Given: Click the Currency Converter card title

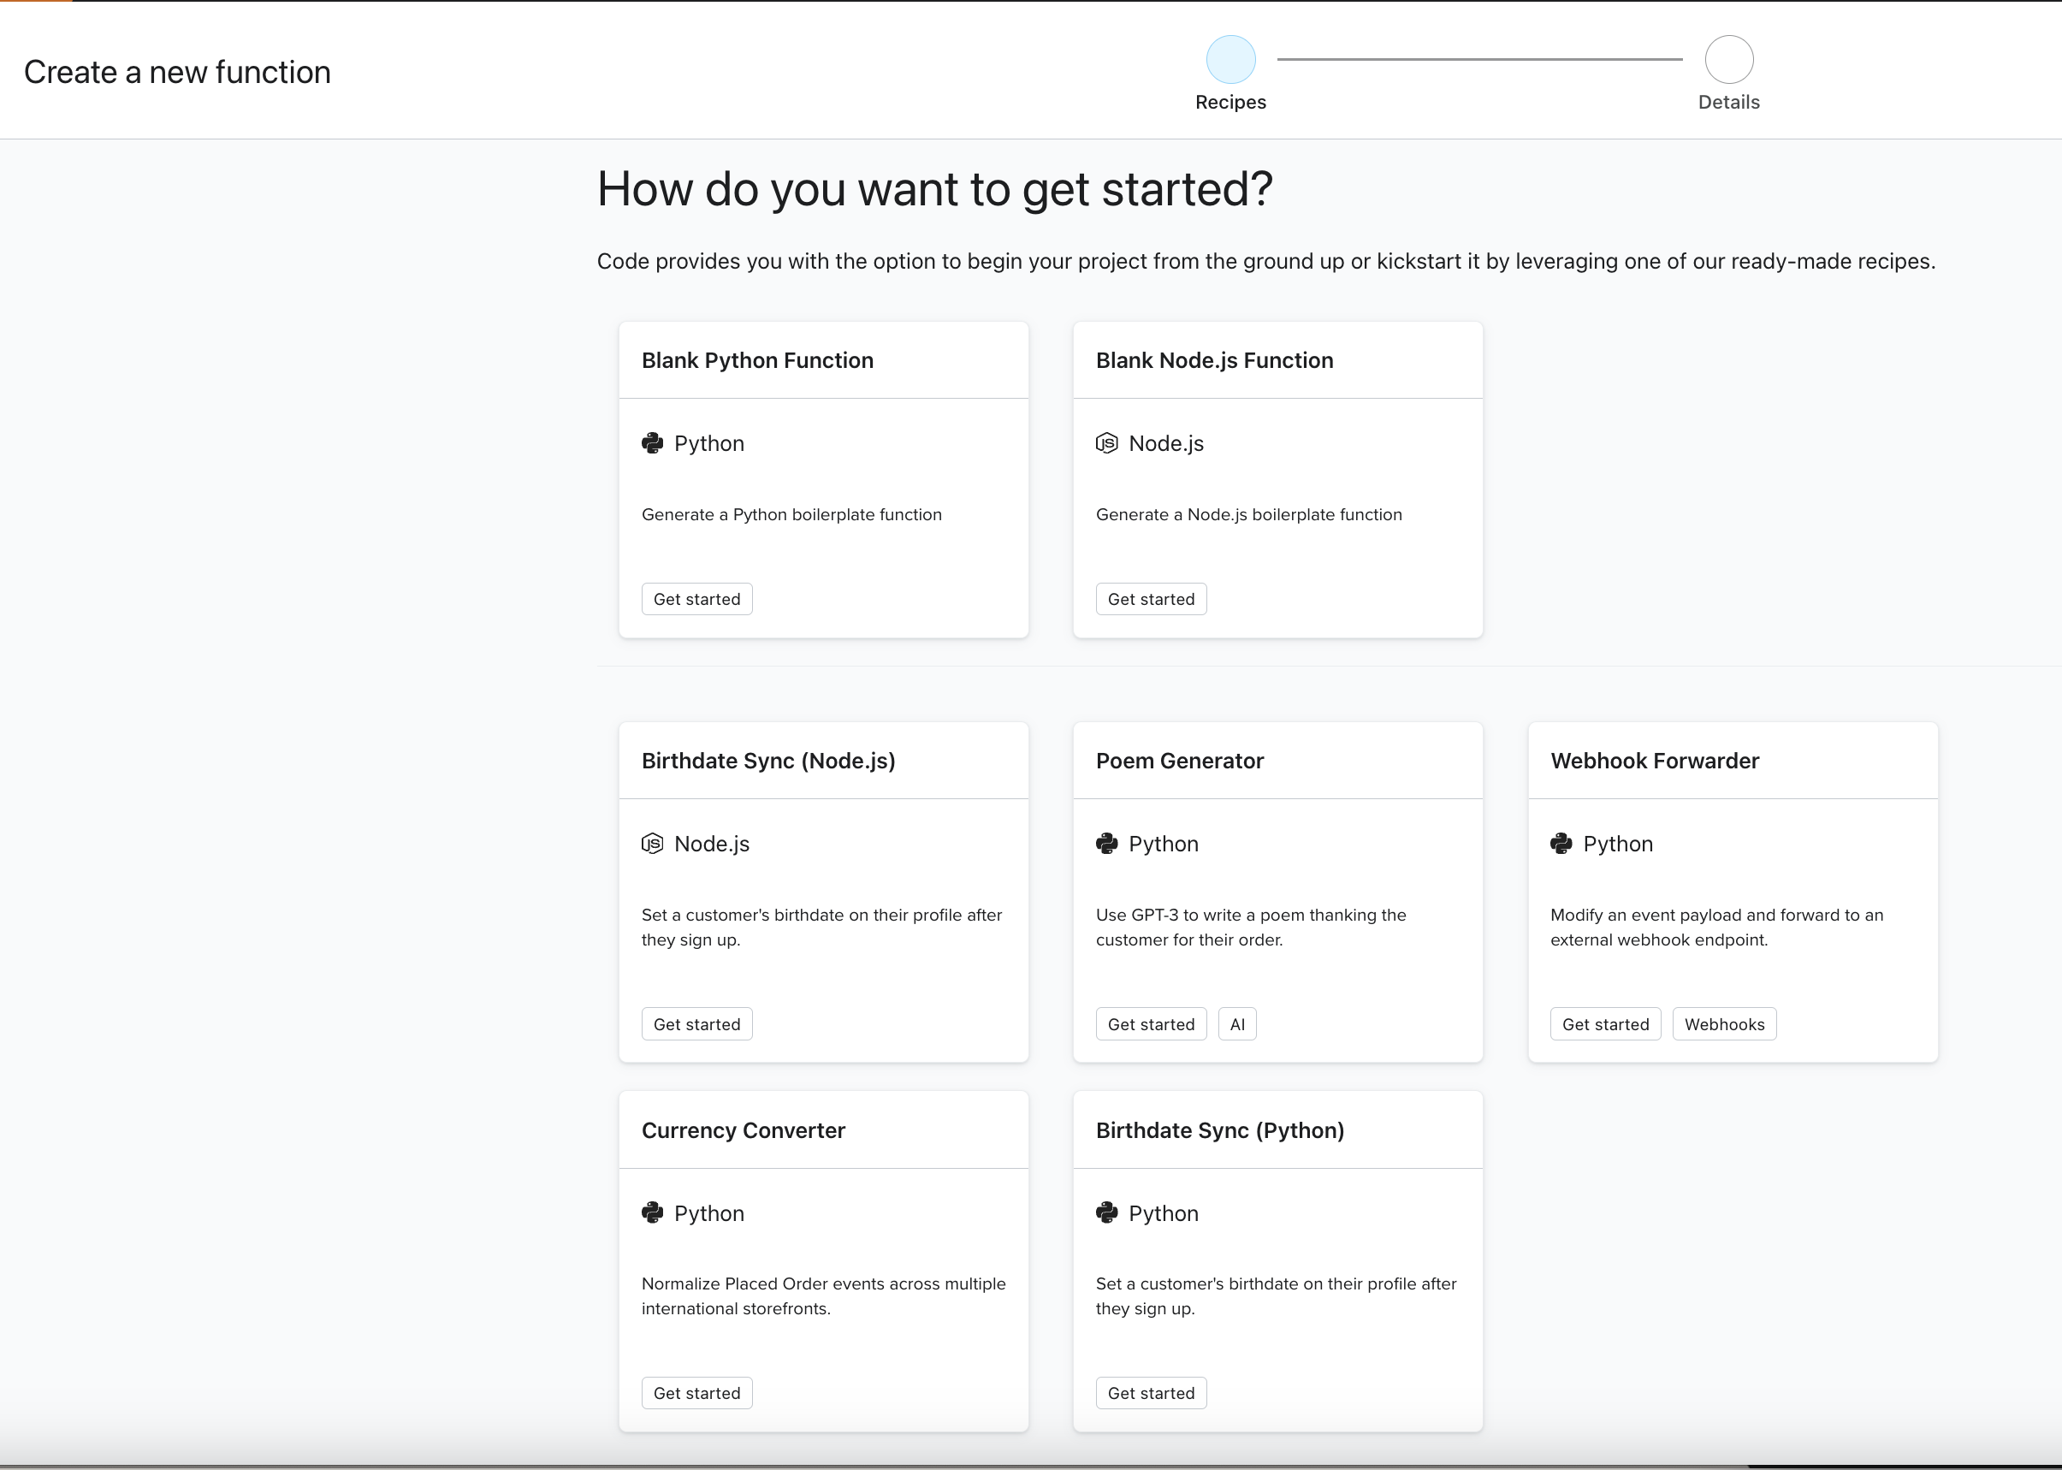Looking at the screenshot, I should pyautogui.click(x=743, y=1129).
